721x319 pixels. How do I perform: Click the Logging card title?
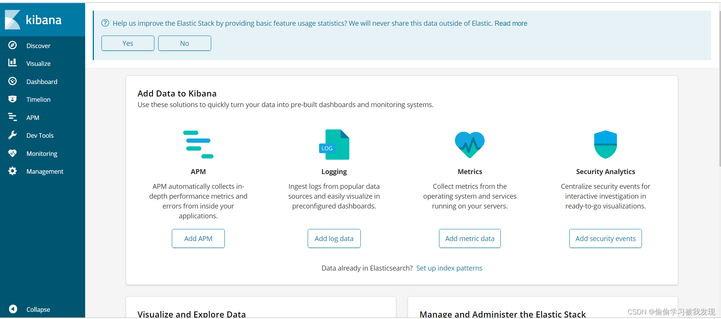pos(334,171)
